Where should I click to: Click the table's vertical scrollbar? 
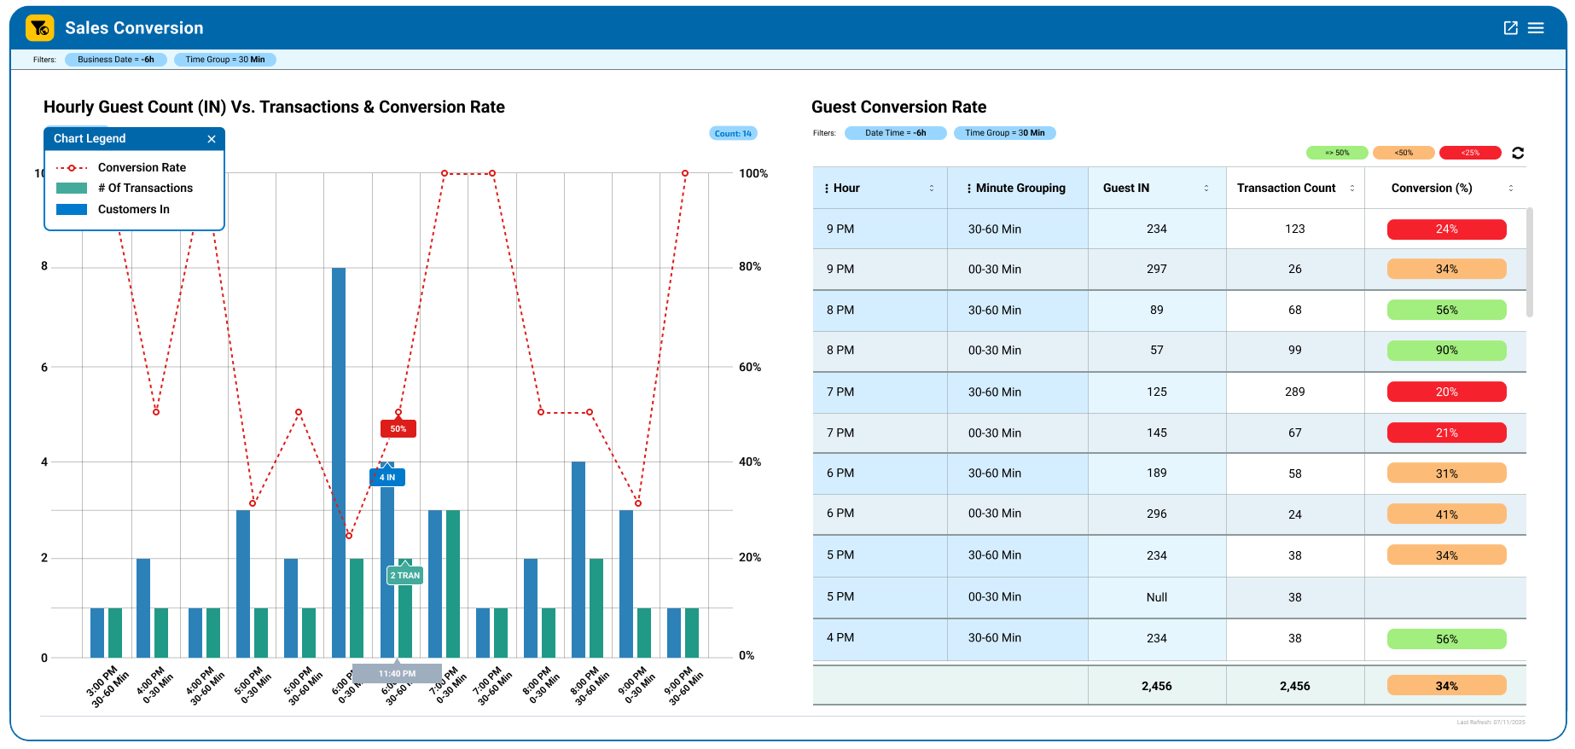pos(1529,263)
